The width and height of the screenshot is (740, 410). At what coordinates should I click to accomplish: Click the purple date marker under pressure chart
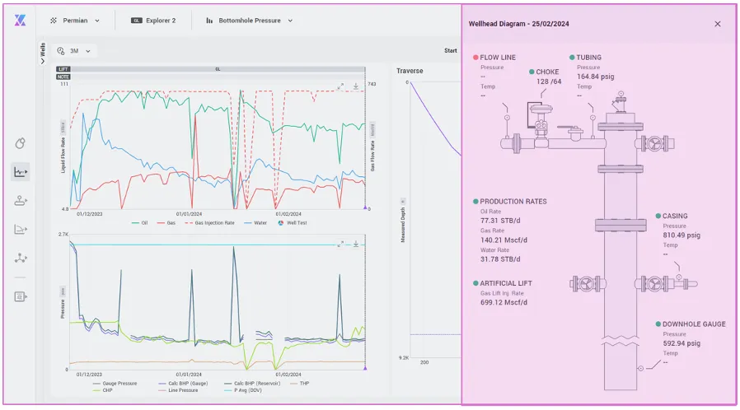365,367
